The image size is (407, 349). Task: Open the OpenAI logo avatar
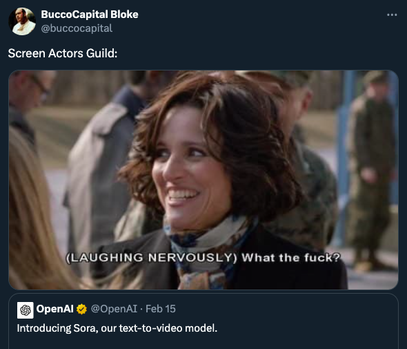25,310
